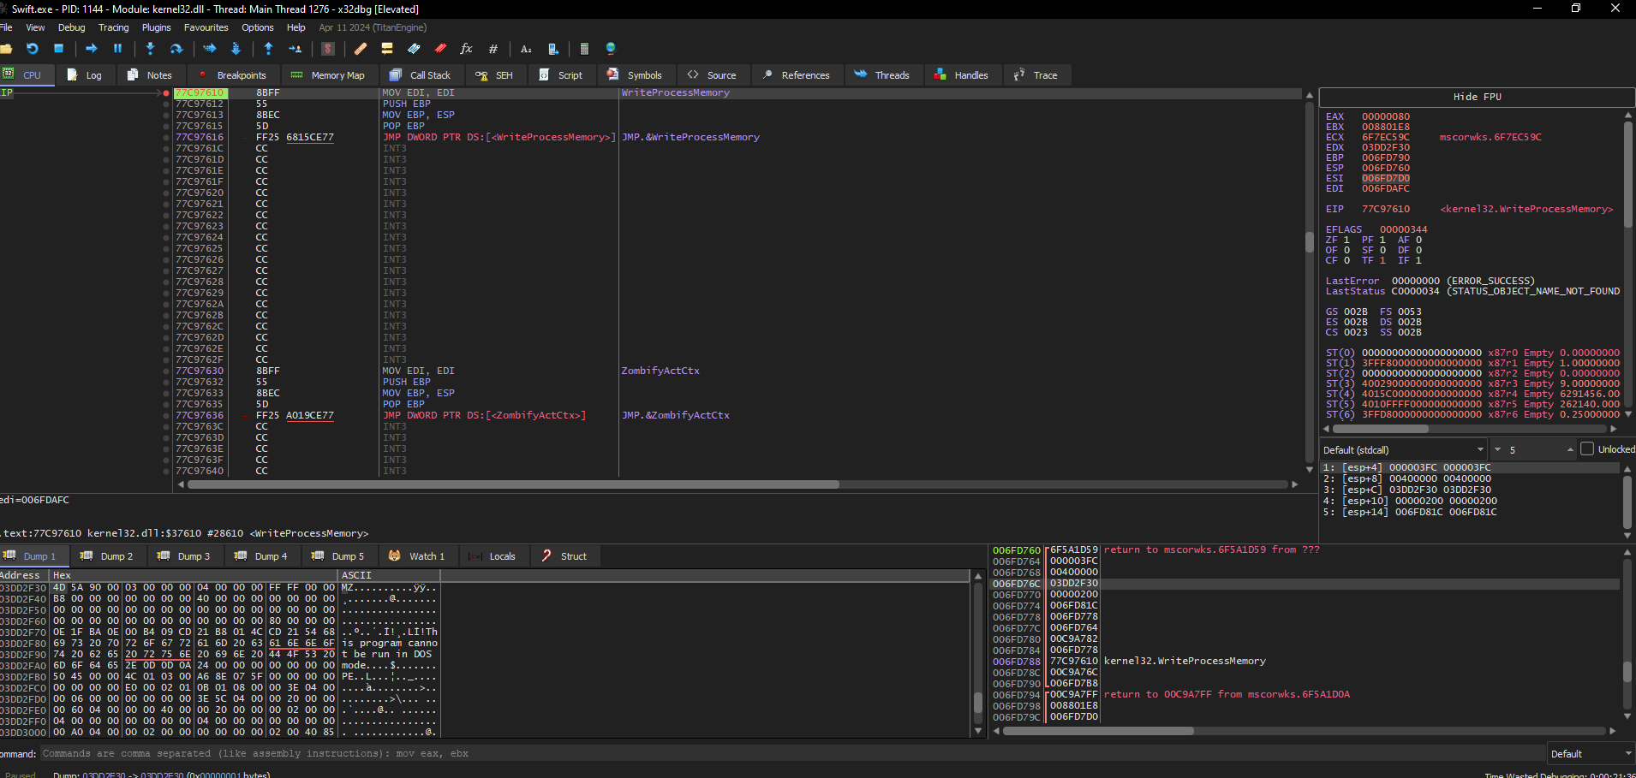
Task: Launch the Scylla plugin icon
Action: (328, 49)
